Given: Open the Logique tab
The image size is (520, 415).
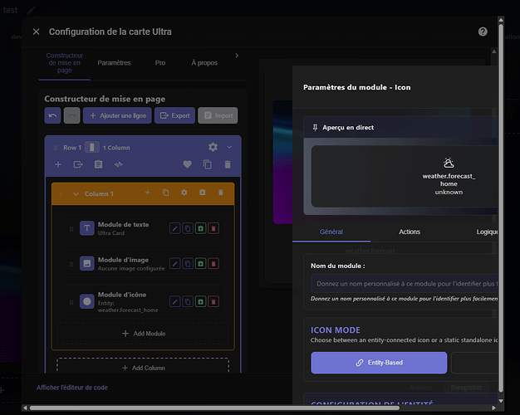Looking at the screenshot, I should point(487,232).
